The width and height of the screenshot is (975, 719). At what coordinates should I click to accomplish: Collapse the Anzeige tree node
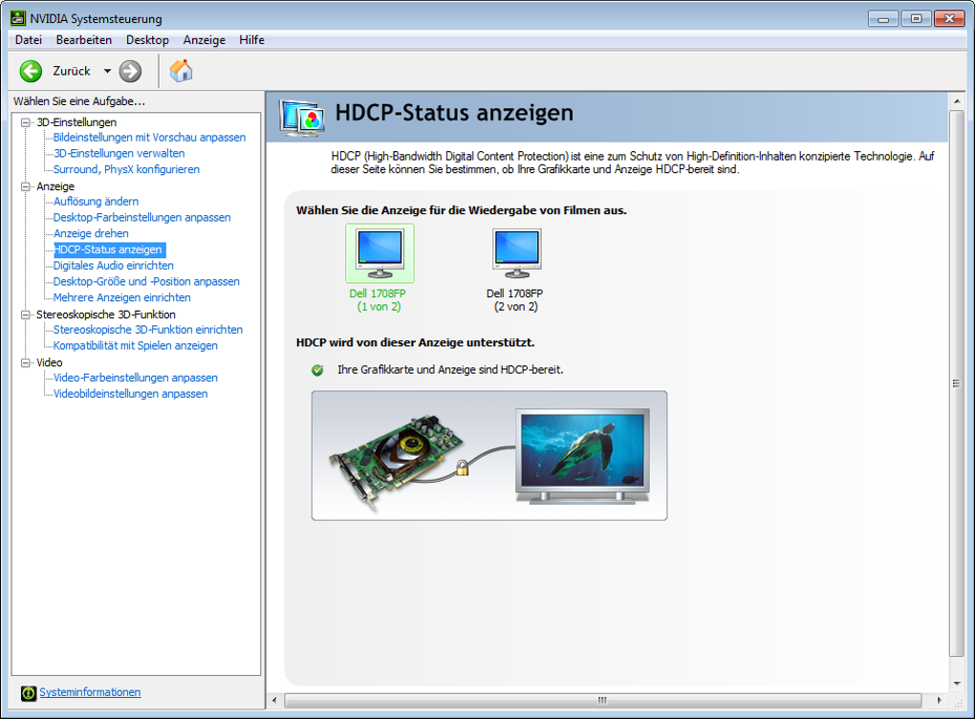pos(26,186)
